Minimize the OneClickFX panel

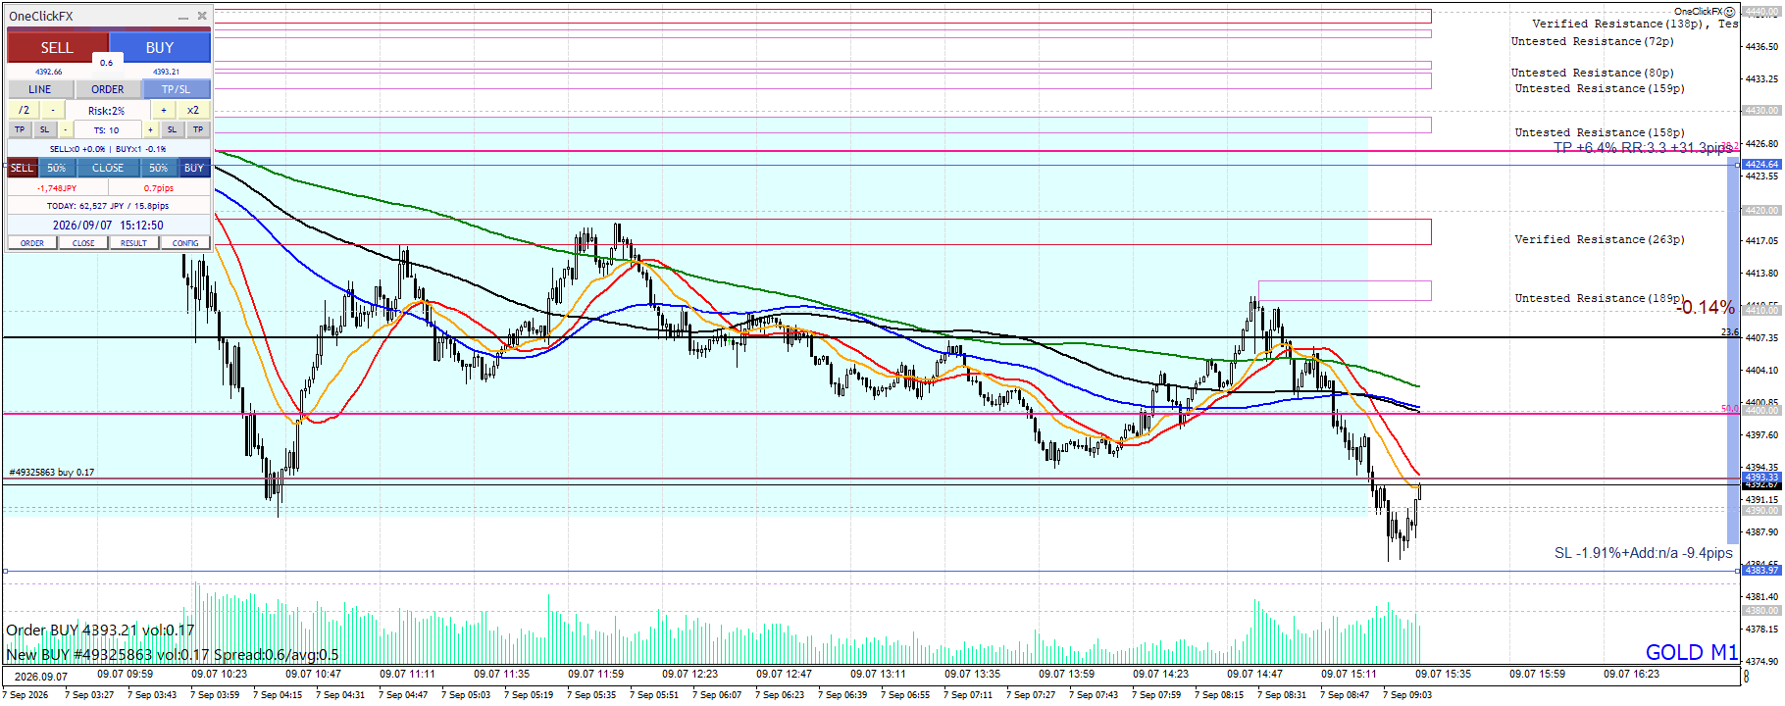(x=182, y=17)
